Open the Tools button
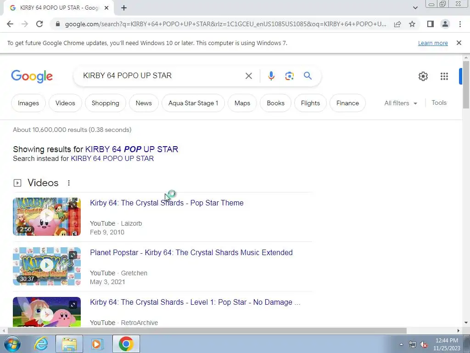470x353 pixels. pyautogui.click(x=439, y=102)
